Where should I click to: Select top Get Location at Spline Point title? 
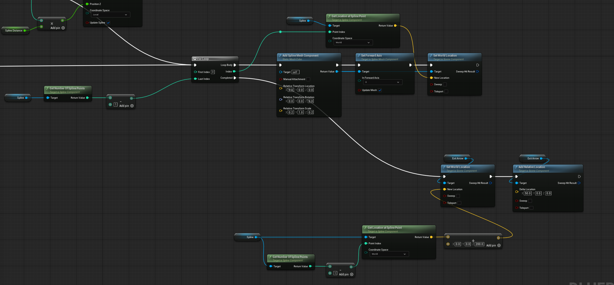(x=349, y=16)
